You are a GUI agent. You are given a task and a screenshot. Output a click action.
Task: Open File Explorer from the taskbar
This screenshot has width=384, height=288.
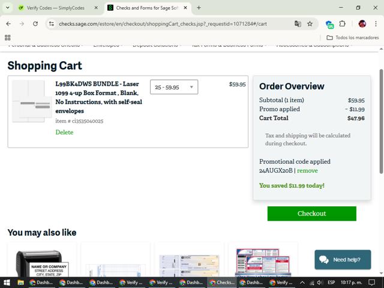point(20,283)
